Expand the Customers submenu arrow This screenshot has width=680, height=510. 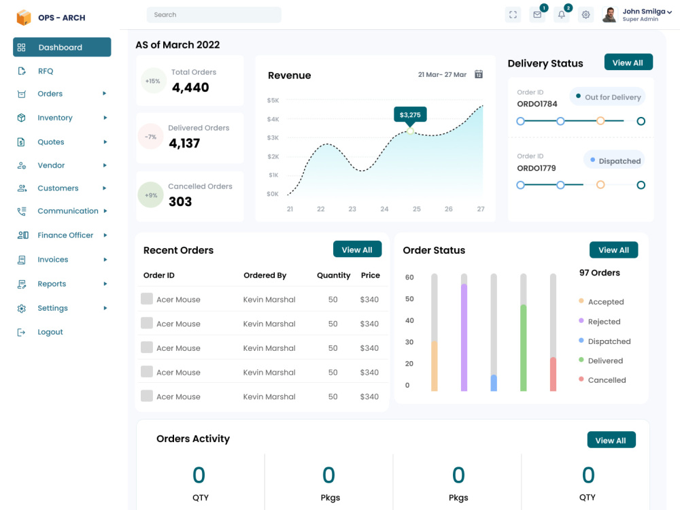pyautogui.click(x=105, y=188)
